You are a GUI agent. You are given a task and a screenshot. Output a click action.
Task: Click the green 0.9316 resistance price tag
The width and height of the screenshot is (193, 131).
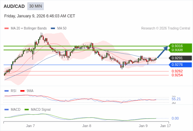pos(180,46)
